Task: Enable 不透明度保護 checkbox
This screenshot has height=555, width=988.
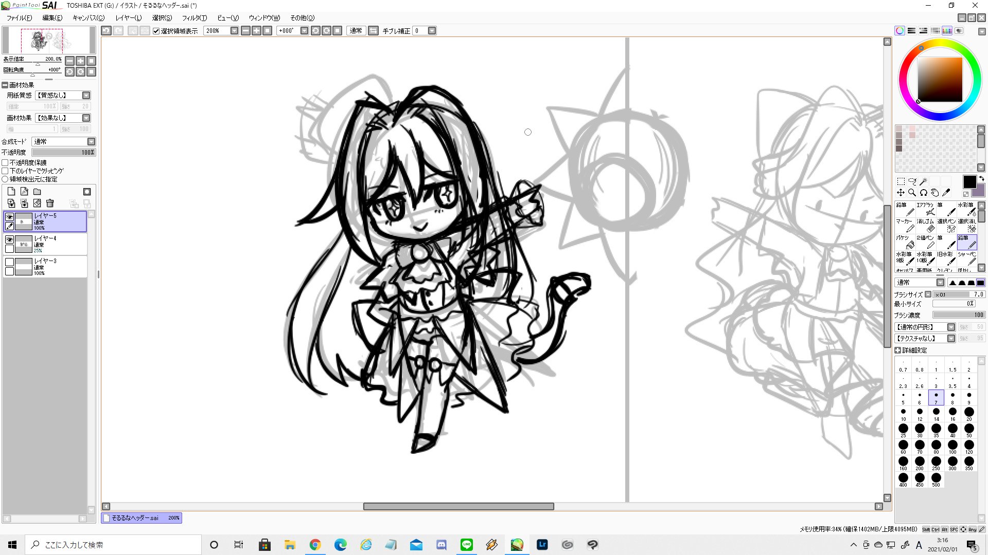Action: [x=5, y=163]
